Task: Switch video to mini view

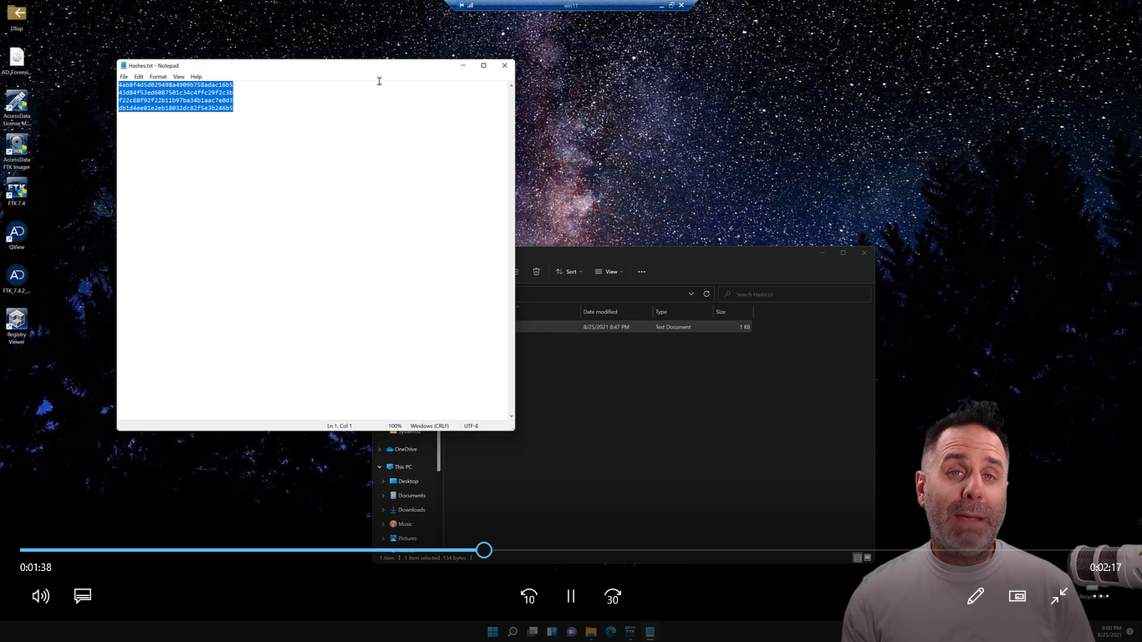Action: 1017,596
